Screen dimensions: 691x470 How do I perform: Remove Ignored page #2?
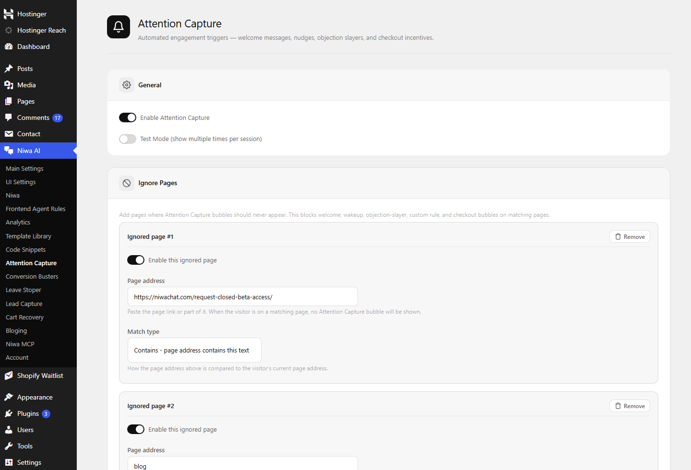pos(630,406)
